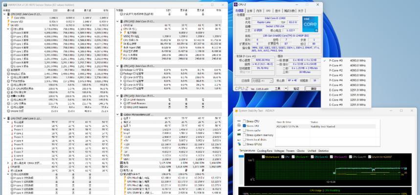Click the CPU-Z app icon in the title bar

click(236, 4)
